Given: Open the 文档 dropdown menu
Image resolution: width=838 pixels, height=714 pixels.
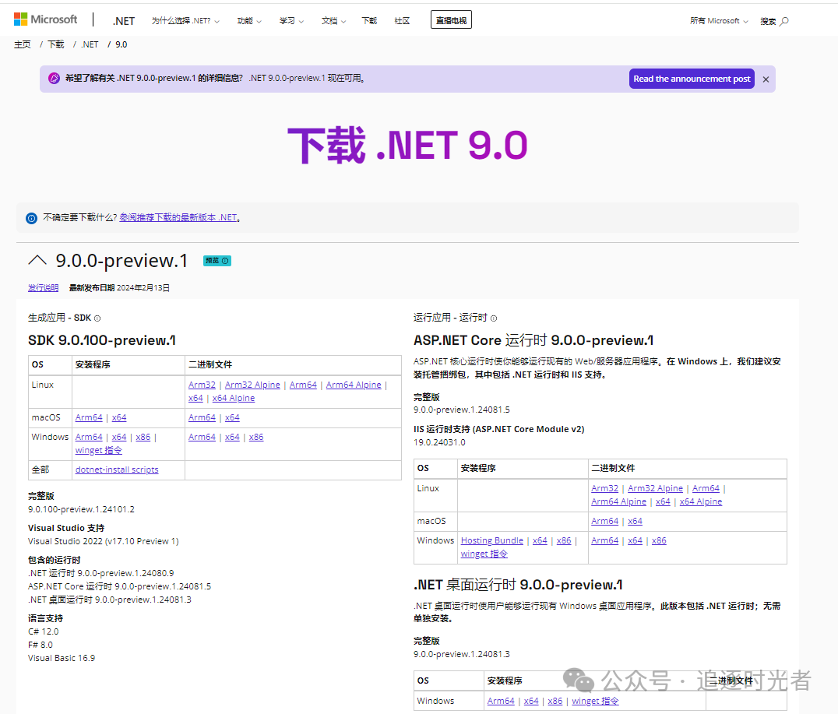Looking at the screenshot, I should 333,21.
